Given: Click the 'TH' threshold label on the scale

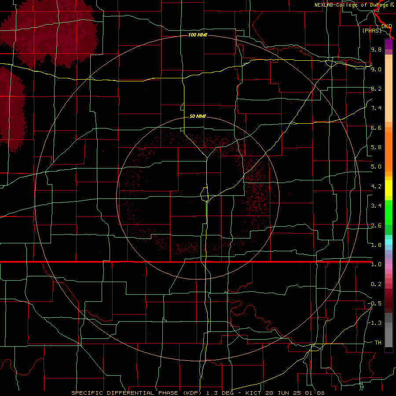Looking at the screenshot, I should pyautogui.click(x=378, y=343).
